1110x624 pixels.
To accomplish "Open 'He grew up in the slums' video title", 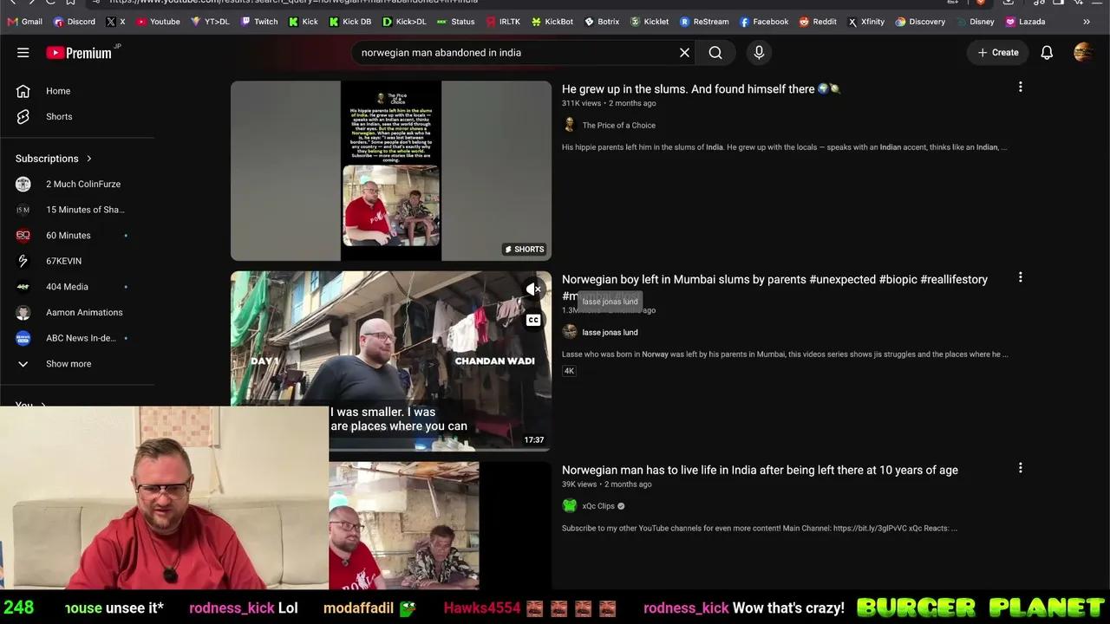I will pyautogui.click(x=702, y=89).
